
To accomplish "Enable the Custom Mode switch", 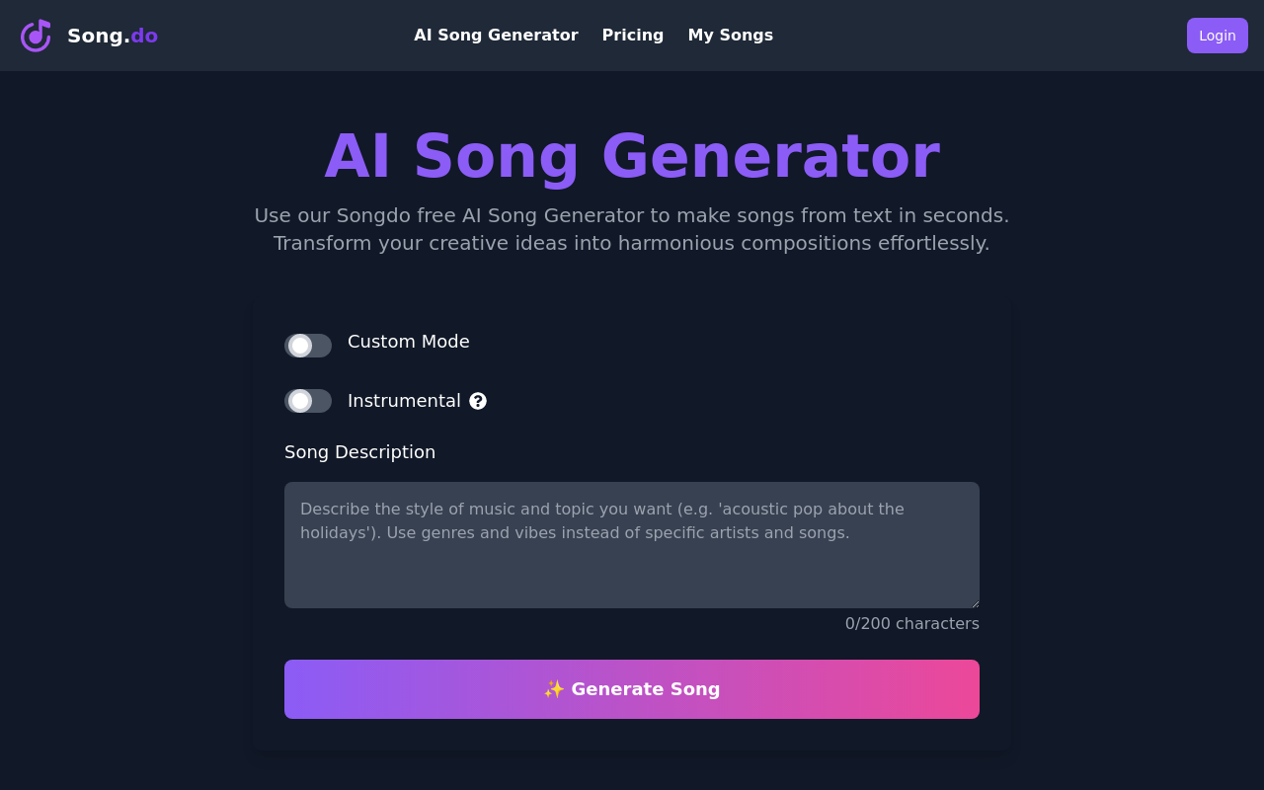I will [308, 346].
